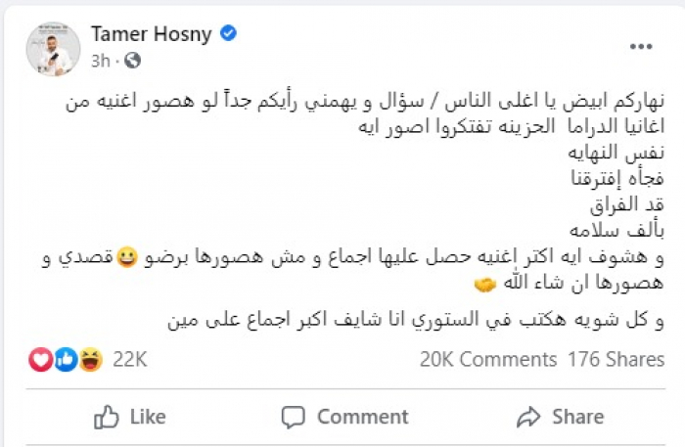
Task: Like the post
Action: click(129, 417)
